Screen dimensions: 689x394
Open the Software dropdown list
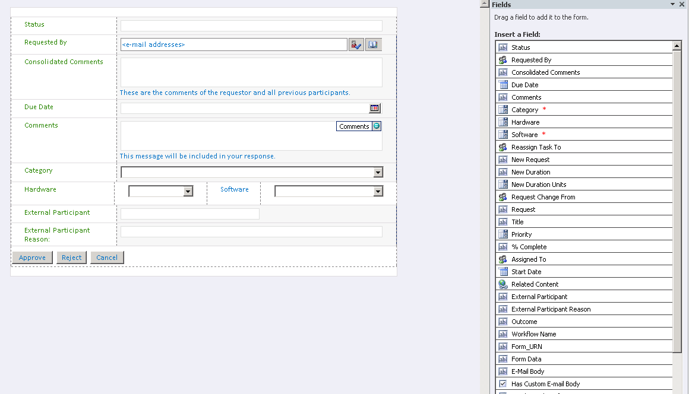click(377, 191)
